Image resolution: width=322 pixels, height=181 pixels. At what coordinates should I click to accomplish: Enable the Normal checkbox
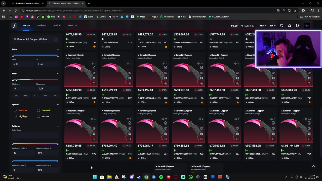pyautogui.click(x=38, y=116)
